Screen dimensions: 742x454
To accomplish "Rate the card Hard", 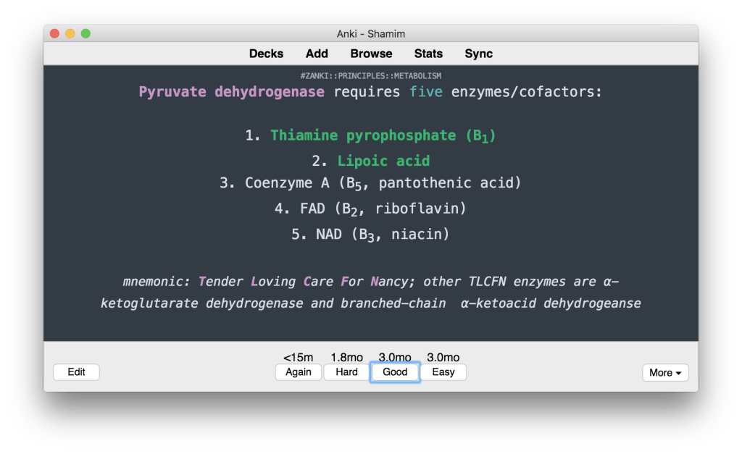I will [x=346, y=372].
